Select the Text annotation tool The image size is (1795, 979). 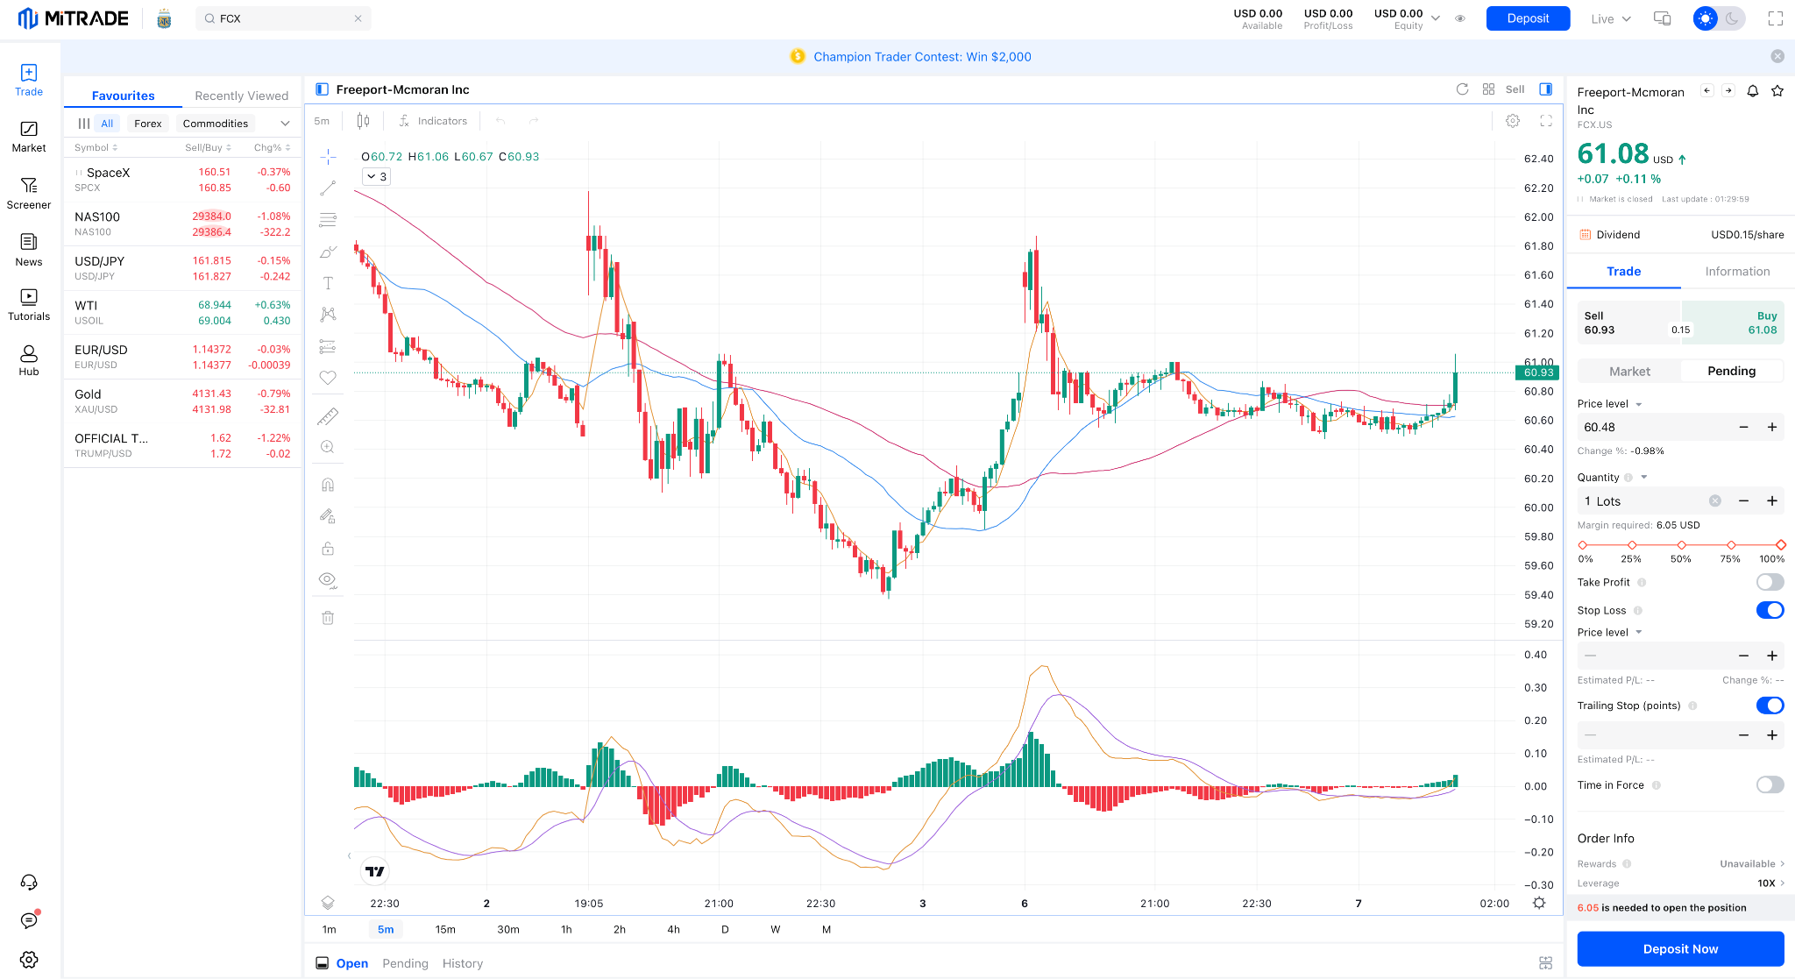coord(328,283)
